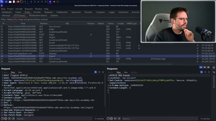Viewport: 216px width, 121px height.
Task: Toggle Response non-printable characters \n icon
Action: point(205,72)
